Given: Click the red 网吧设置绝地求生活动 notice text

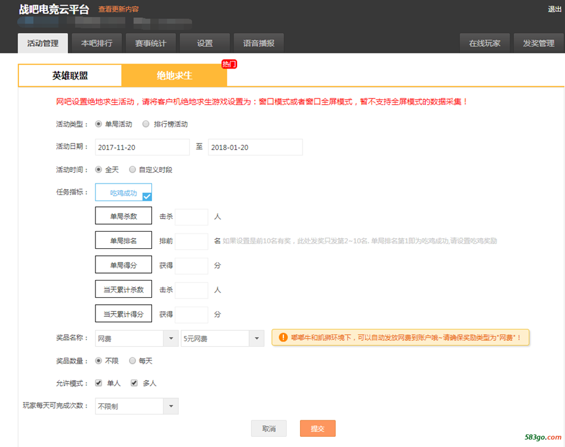Looking at the screenshot, I should click(262, 102).
